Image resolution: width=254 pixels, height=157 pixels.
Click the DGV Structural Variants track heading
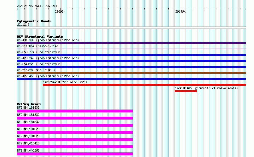pyautogui.click(x=40, y=37)
